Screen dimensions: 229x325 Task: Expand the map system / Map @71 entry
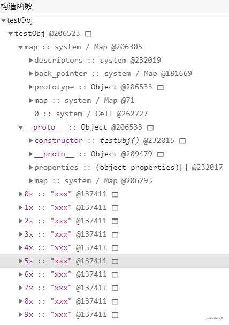(30, 101)
